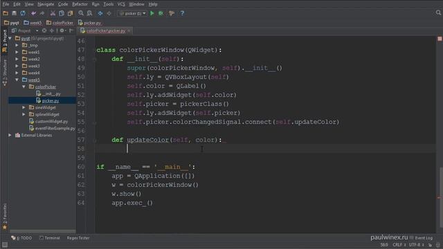The image size is (443, 249).
Task: Click the Paste icon in toolbar
Action: coord(70,13)
